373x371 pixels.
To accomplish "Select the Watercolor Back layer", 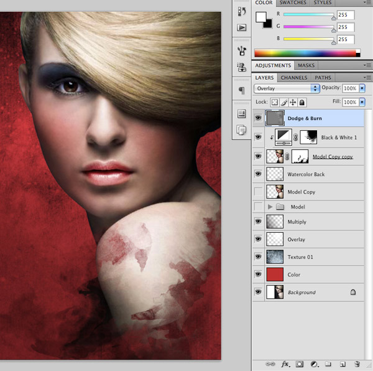I will tap(306, 174).
